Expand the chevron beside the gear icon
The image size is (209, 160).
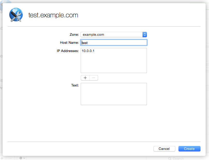(x=25, y=158)
